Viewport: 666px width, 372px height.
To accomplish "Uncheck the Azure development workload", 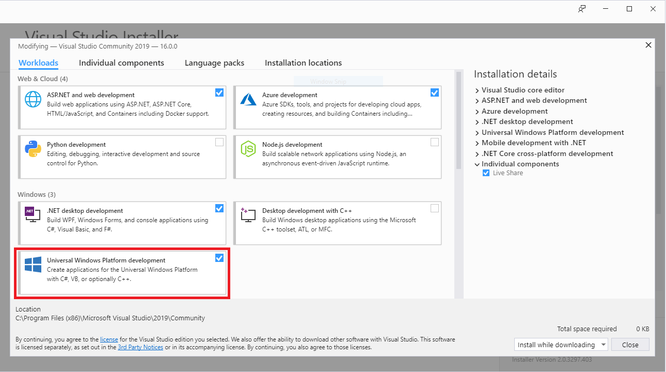I will (435, 92).
